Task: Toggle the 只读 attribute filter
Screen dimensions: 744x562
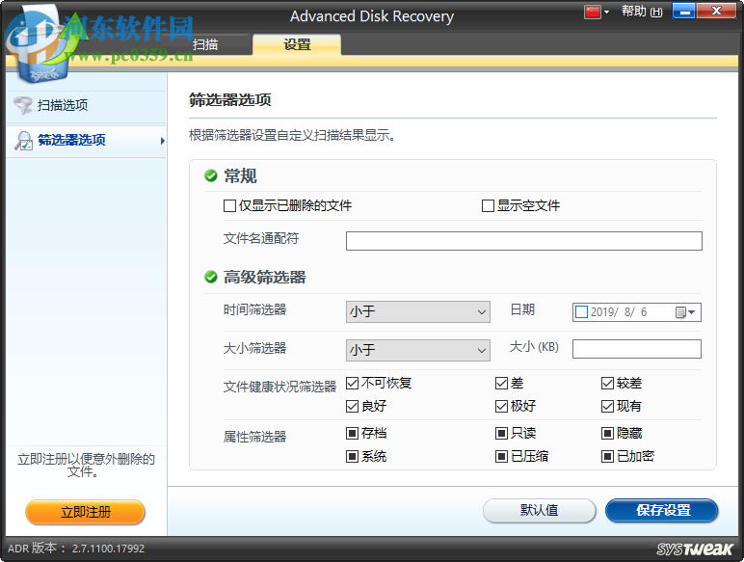Action: coord(501,433)
